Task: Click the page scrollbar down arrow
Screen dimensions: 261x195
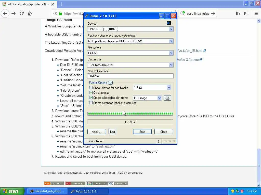Action: (x=259, y=185)
